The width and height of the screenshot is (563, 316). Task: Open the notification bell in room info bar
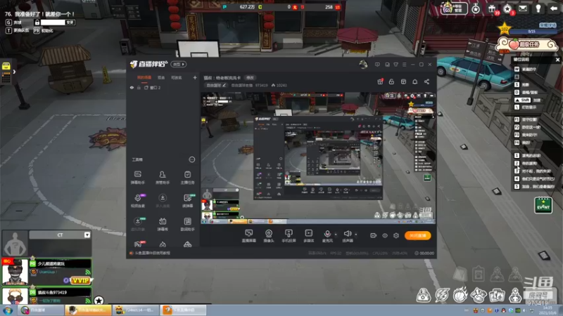(x=415, y=81)
